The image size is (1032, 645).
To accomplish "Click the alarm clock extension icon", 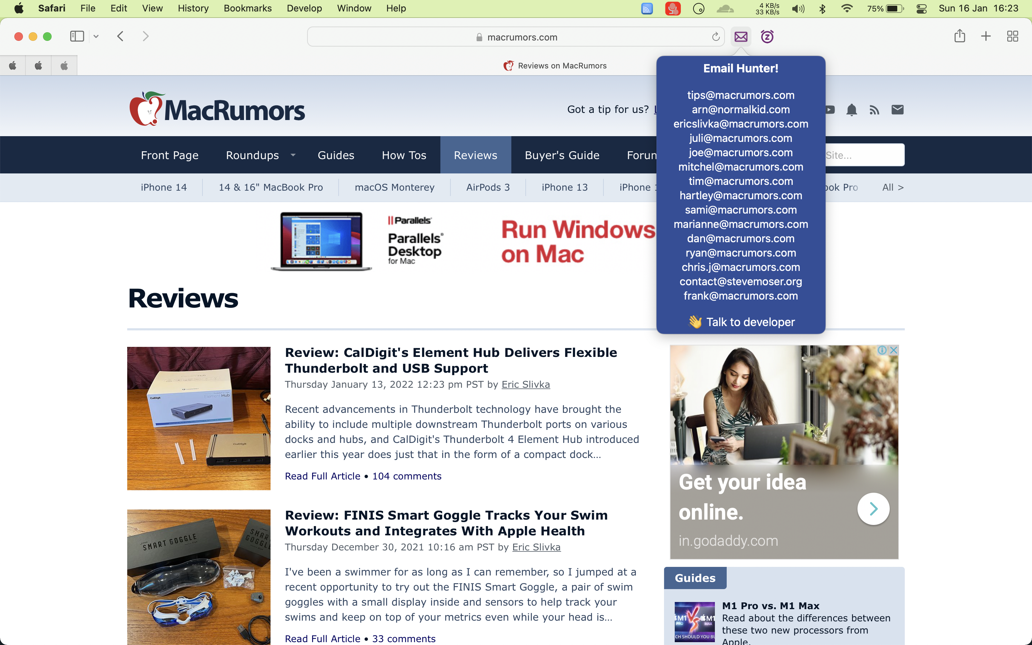I will point(767,37).
